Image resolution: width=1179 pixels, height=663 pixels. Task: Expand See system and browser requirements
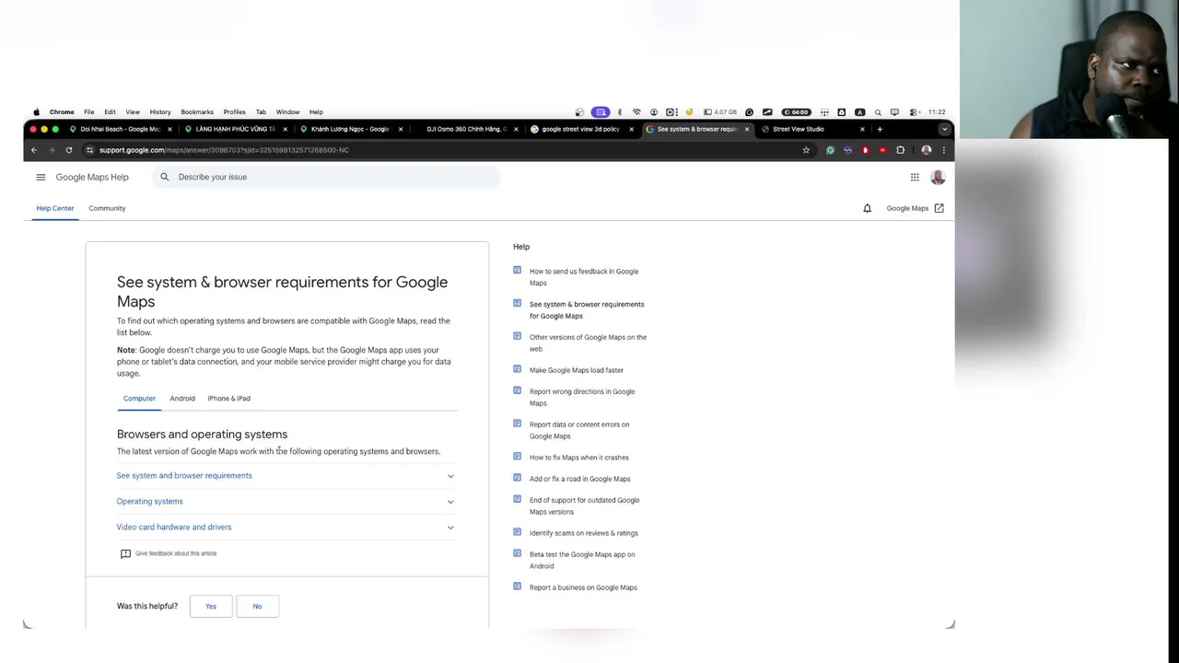(x=286, y=476)
